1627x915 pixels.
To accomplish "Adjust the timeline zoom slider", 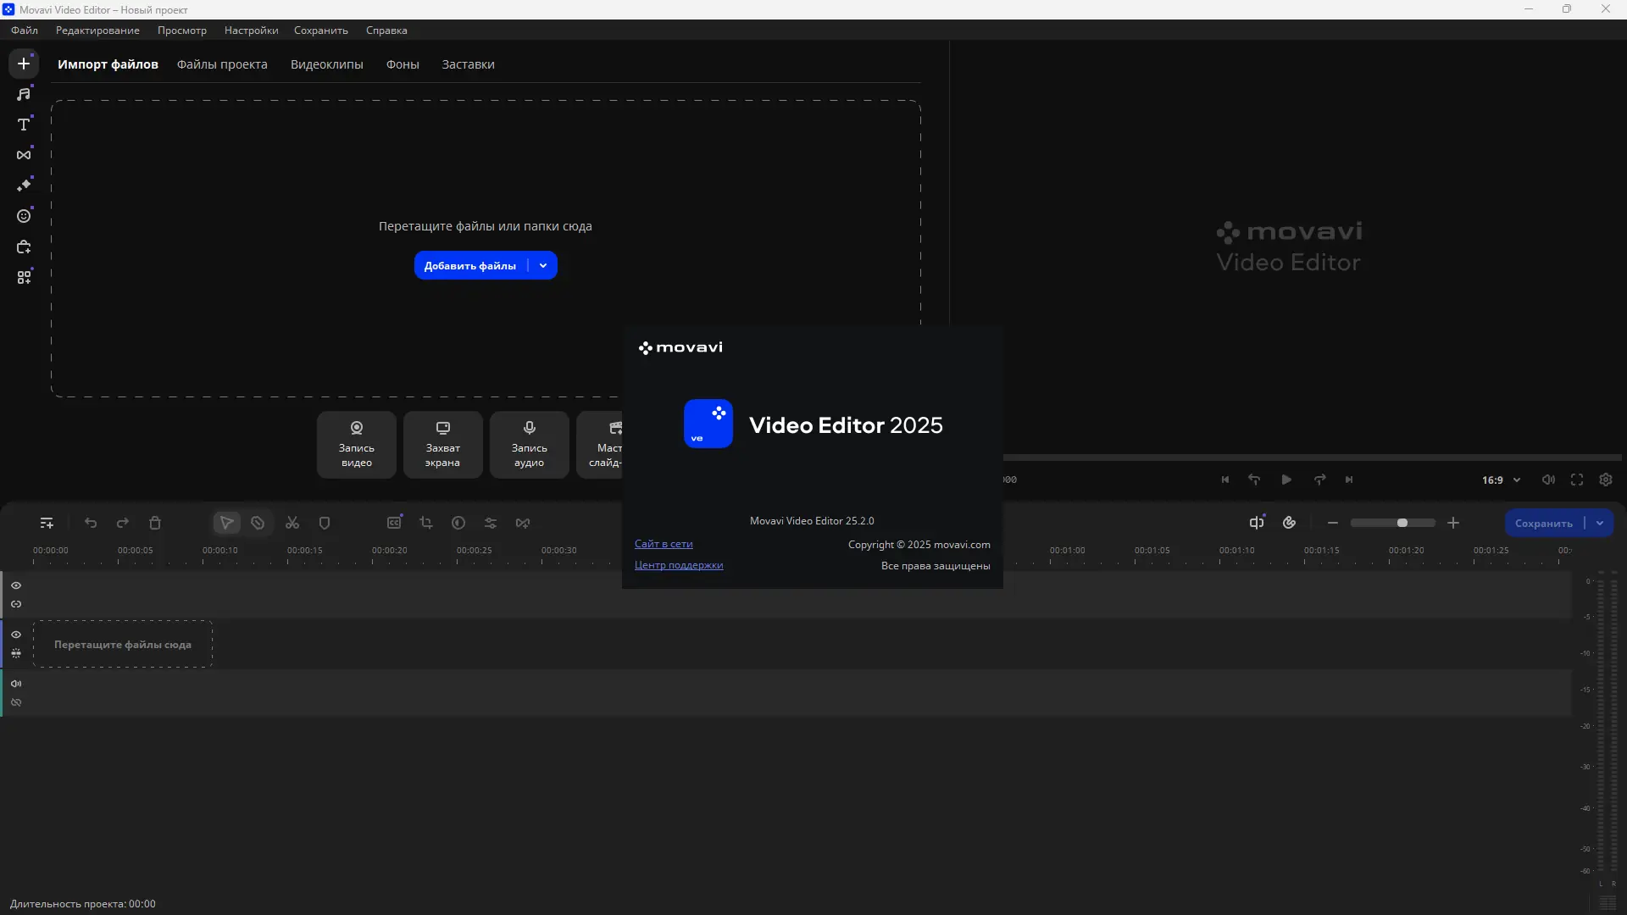I will [1402, 524].
